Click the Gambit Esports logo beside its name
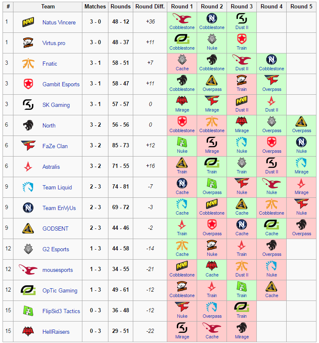Viewport: 319px width, 343px height. [28, 84]
